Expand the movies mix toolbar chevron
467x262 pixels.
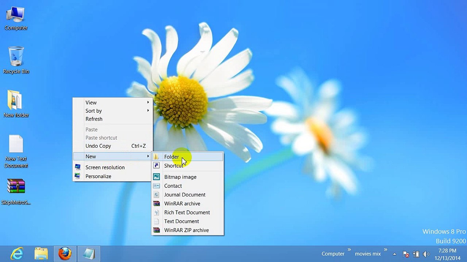[385, 250]
